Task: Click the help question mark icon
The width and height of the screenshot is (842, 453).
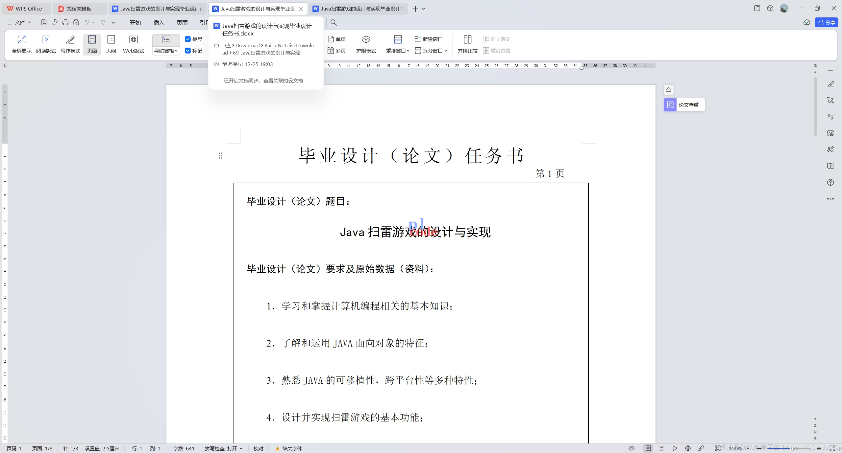Action: point(830,182)
